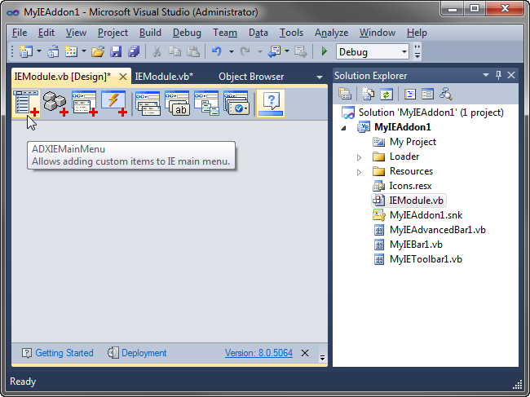Screen dimensions: 530x397
Task: Click the Paste clipboard icon
Action: pos(193,51)
